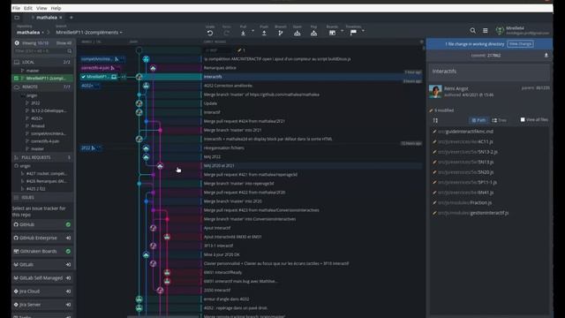Connect GitLab via its login icon

click(68, 265)
